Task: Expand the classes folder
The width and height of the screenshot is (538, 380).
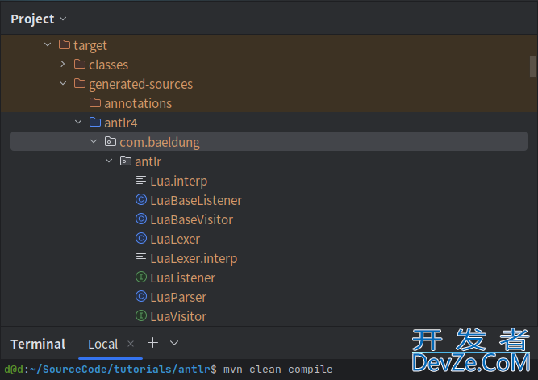Action: (63, 64)
